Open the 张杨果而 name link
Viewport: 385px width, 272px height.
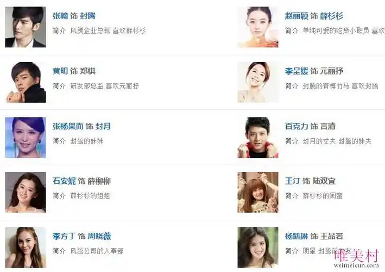point(68,126)
